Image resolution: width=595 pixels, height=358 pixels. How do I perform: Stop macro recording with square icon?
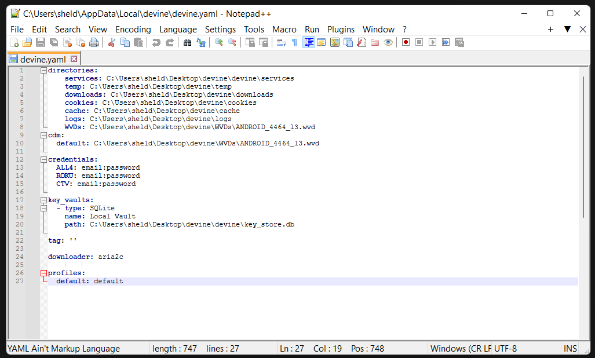coord(419,42)
